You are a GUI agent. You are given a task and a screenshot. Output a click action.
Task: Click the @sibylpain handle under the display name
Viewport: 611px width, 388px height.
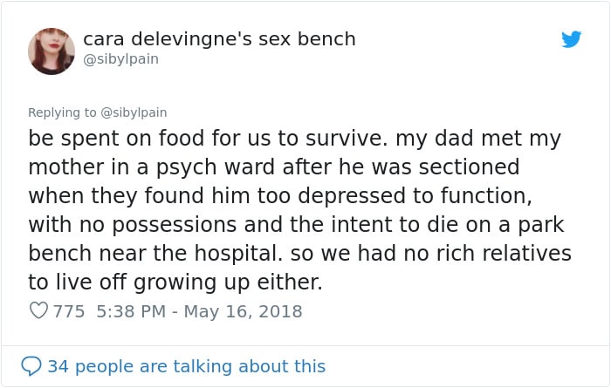(x=120, y=59)
